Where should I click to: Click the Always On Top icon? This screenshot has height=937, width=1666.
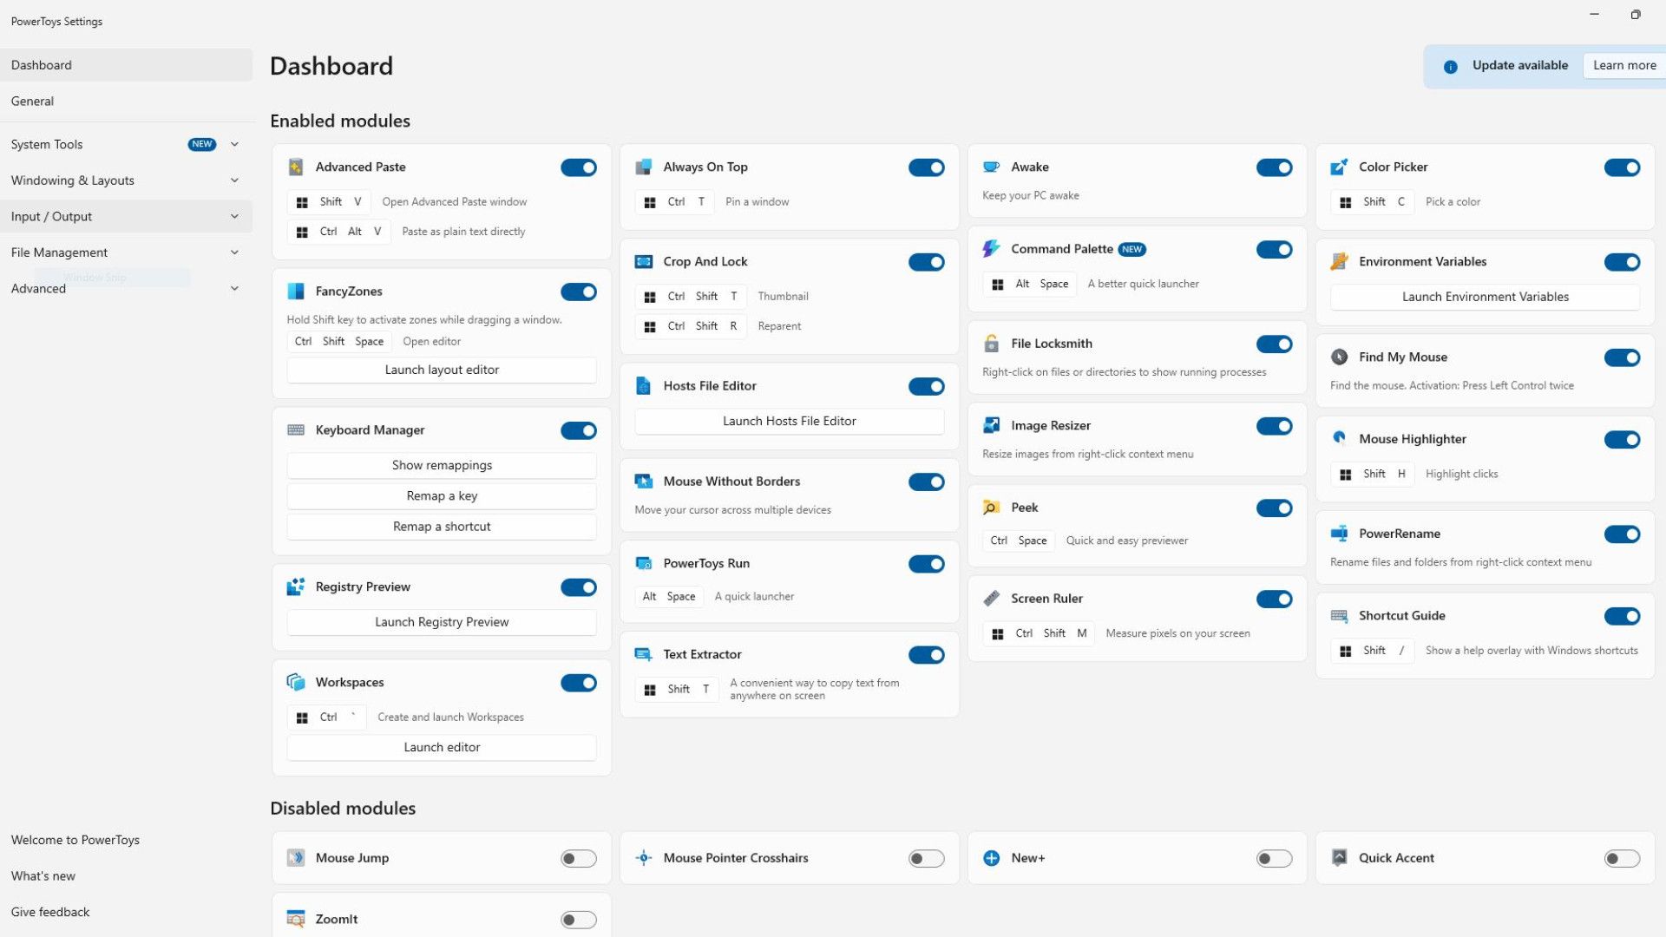click(x=644, y=167)
